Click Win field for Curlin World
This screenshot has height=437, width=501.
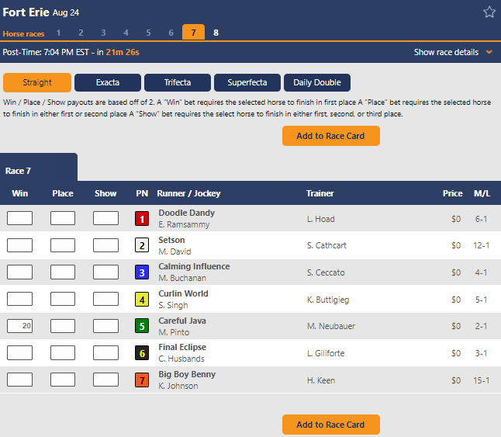[x=20, y=299]
